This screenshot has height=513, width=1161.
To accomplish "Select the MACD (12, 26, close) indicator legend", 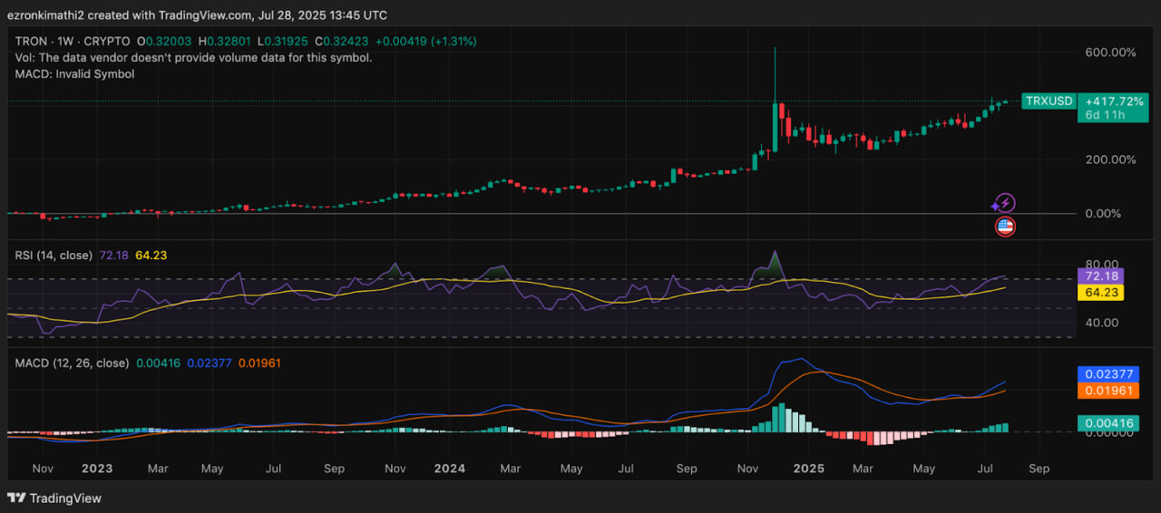I will point(71,363).
